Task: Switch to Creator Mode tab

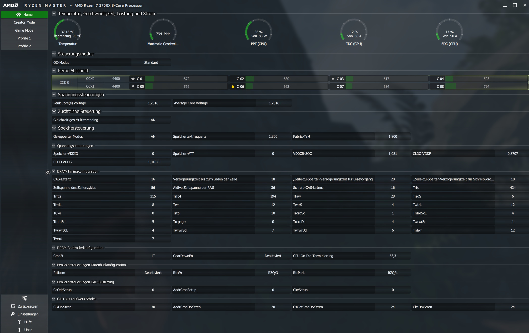Action: [24, 22]
